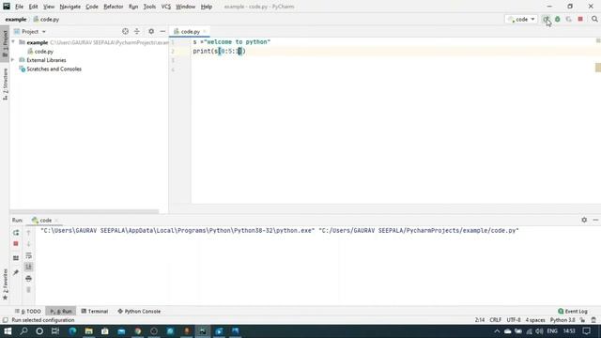Click the volume icon in the system tray
601x338 pixels.
539,331
